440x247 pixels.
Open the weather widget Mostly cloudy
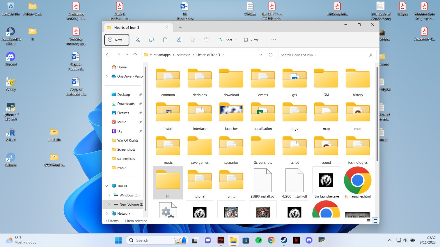coord(21,240)
